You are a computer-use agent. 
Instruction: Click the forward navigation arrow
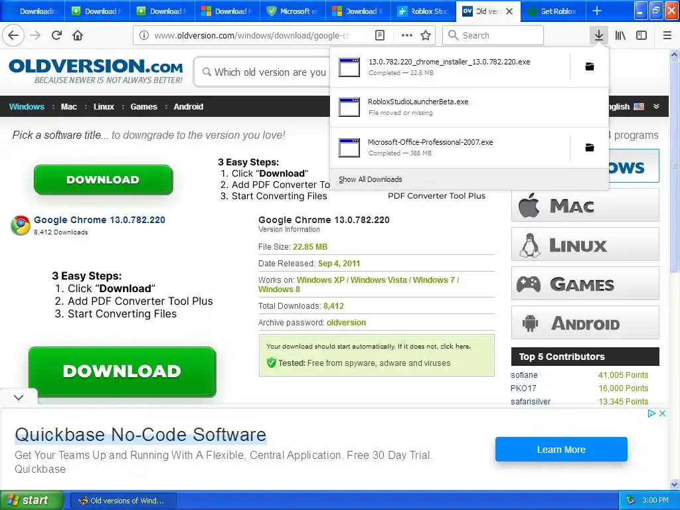click(x=36, y=35)
